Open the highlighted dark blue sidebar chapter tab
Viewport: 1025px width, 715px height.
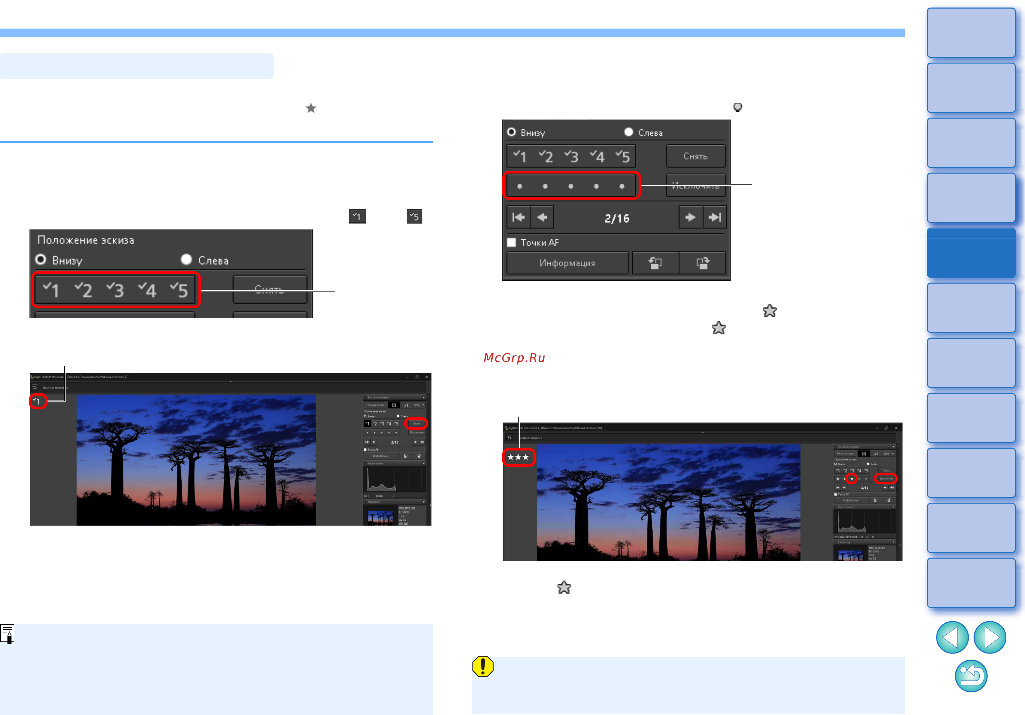[x=971, y=253]
